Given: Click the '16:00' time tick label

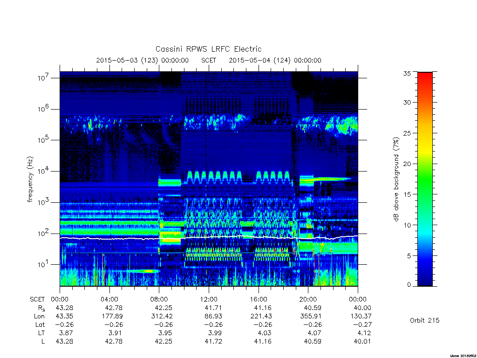Looking at the screenshot, I should [258, 299].
